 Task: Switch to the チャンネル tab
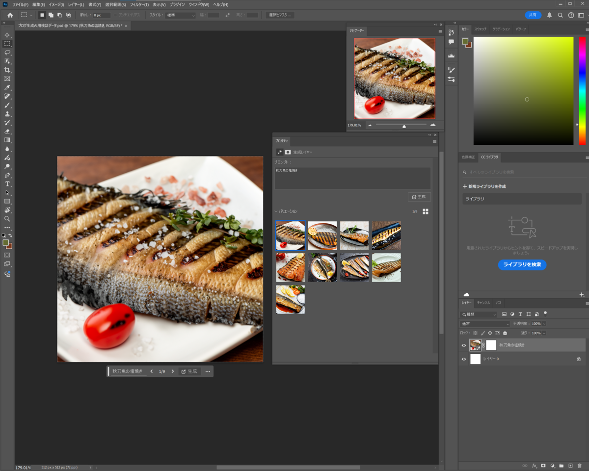tap(483, 303)
